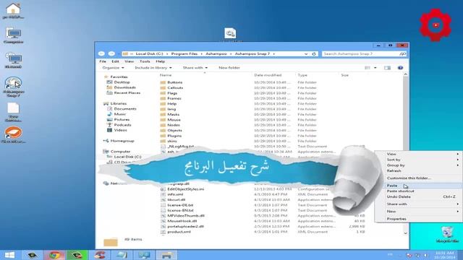
Task: Click the file list scroll down arrow
Action: tap(405, 233)
